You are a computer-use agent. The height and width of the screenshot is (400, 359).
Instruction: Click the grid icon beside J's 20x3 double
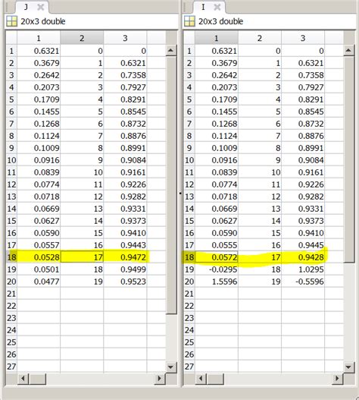pyautogui.click(x=11, y=21)
